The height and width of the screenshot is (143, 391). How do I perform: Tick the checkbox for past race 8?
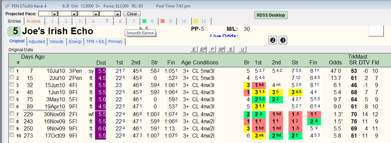coord(12,121)
